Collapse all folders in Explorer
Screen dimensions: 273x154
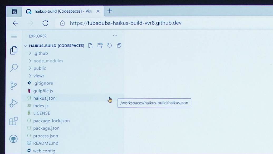click(x=119, y=46)
